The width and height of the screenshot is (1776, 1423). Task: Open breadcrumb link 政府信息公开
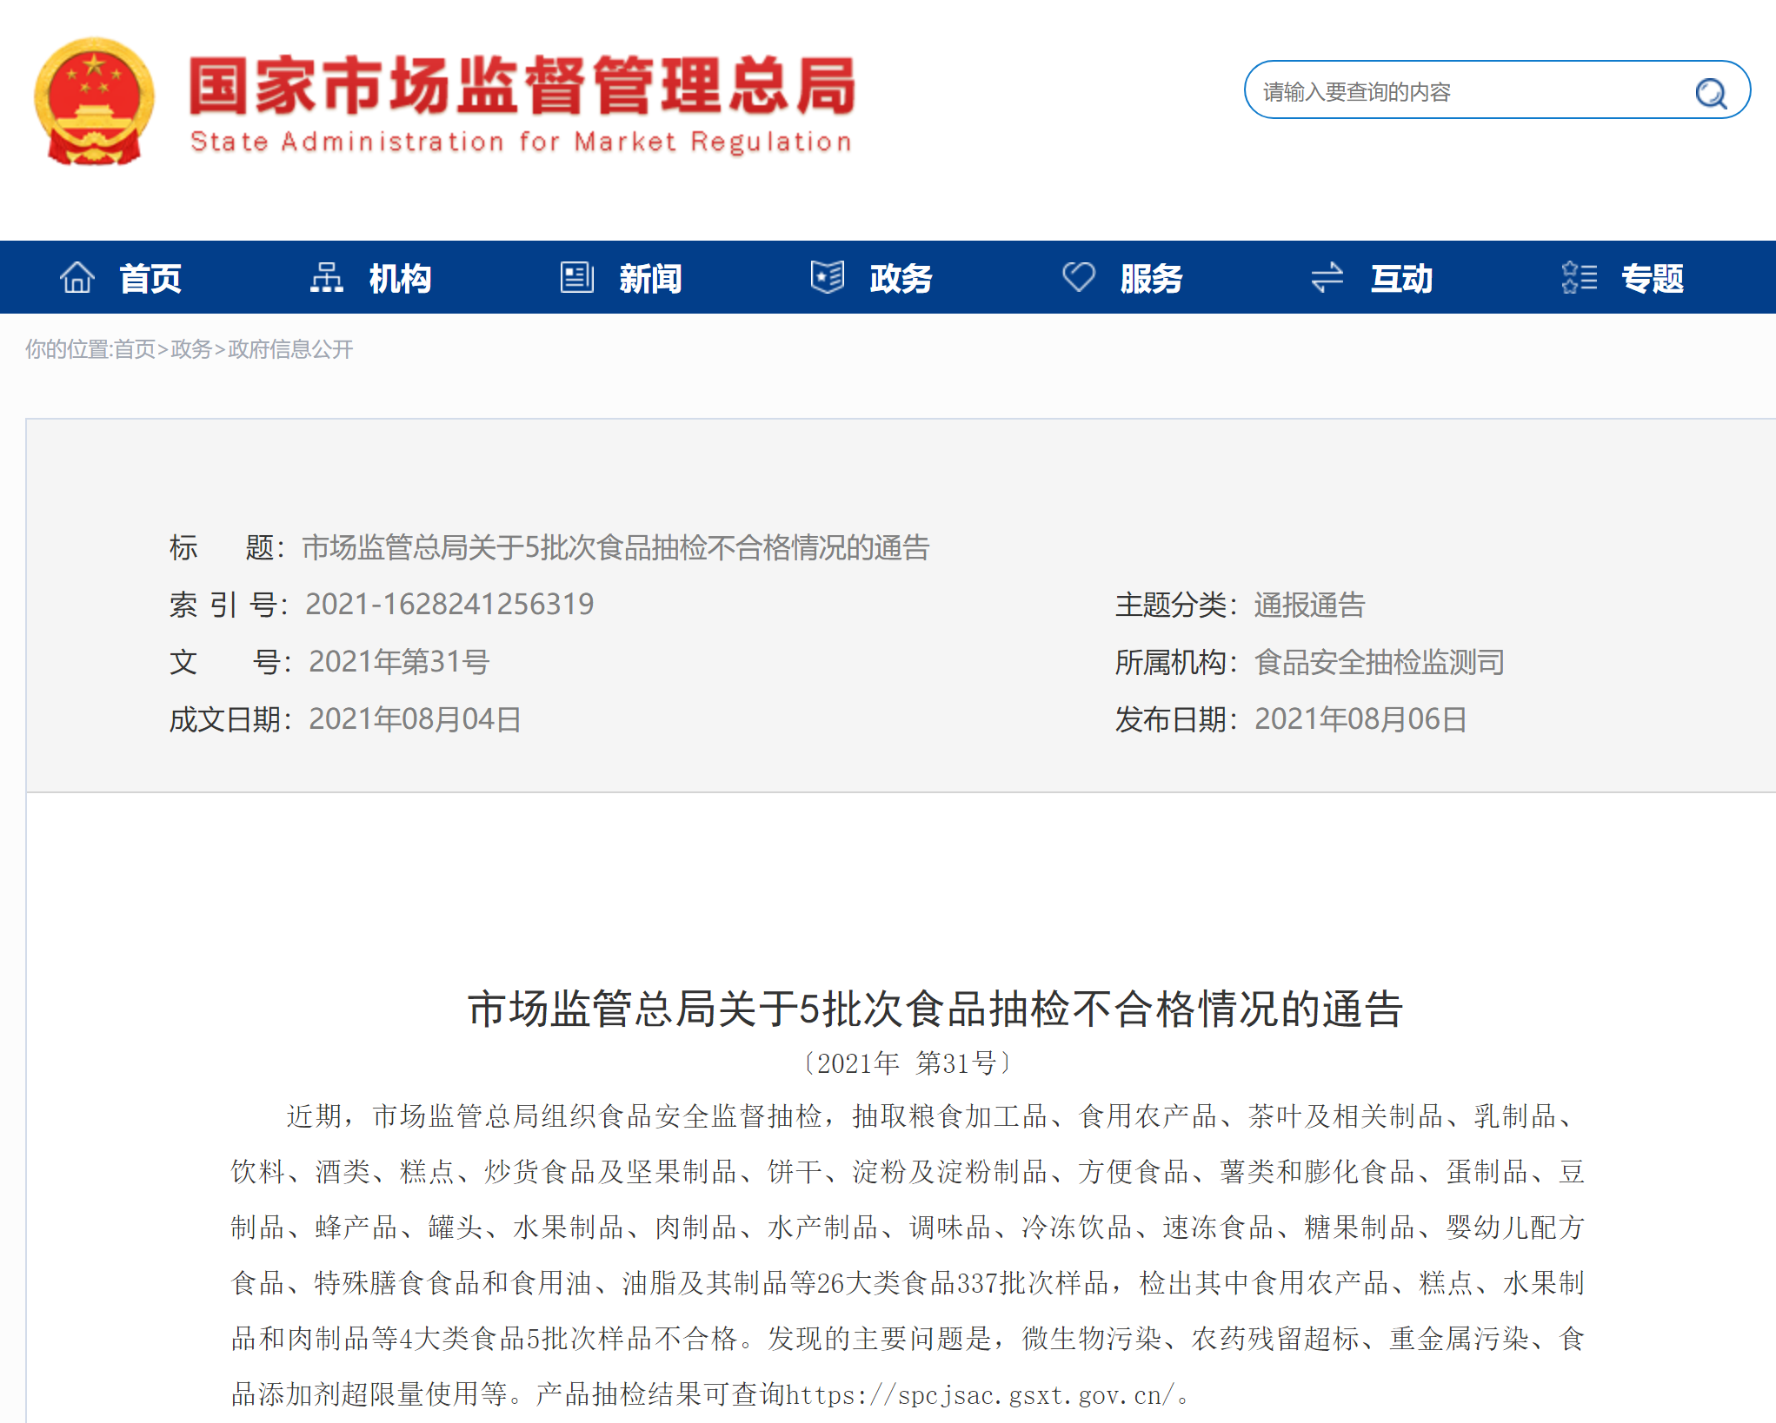point(290,349)
